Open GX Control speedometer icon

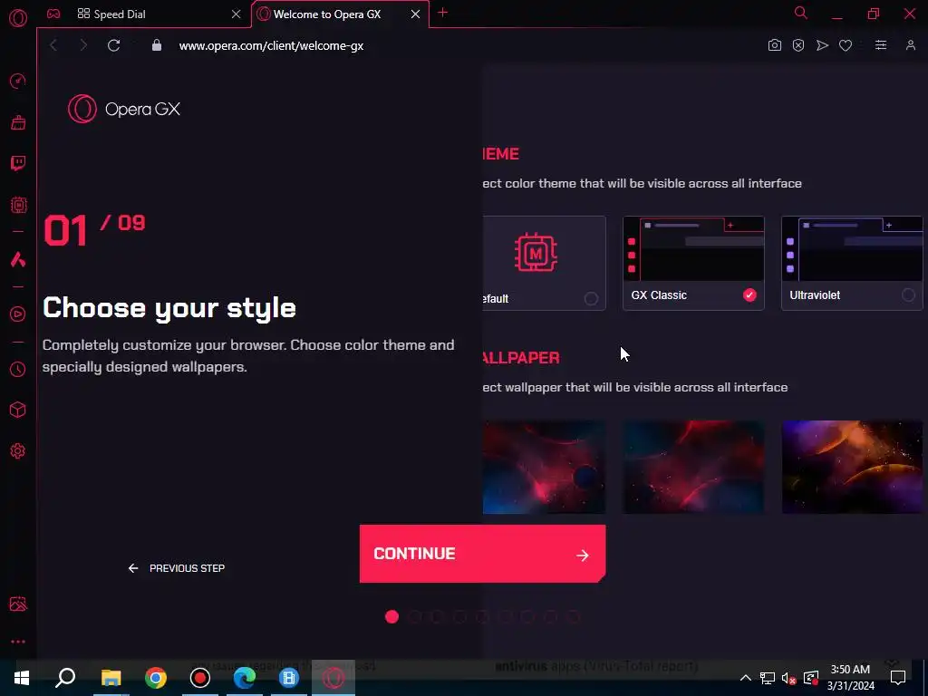pyautogui.click(x=18, y=81)
